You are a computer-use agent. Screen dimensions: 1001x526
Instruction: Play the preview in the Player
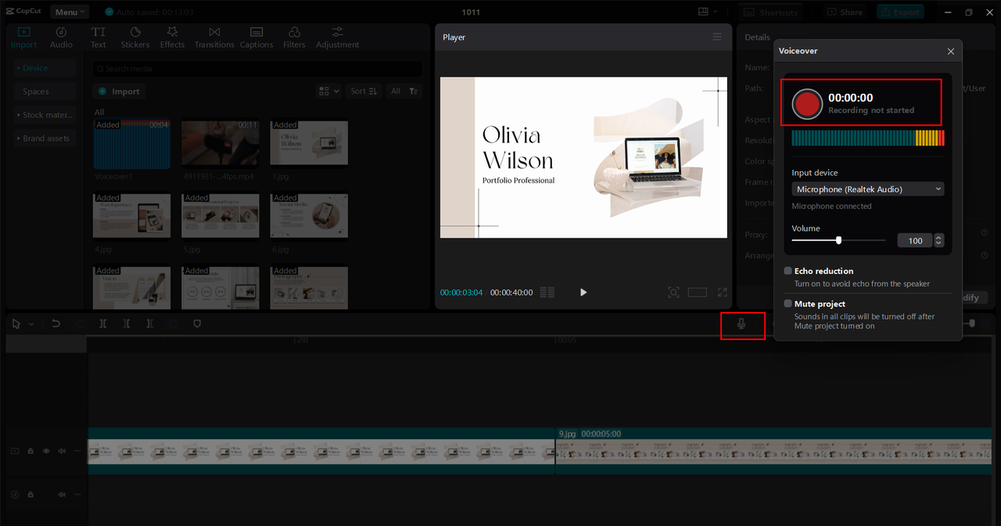(x=583, y=292)
